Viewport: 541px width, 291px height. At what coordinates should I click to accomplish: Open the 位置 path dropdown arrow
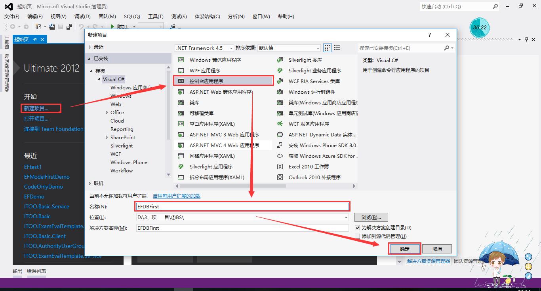[346, 217]
